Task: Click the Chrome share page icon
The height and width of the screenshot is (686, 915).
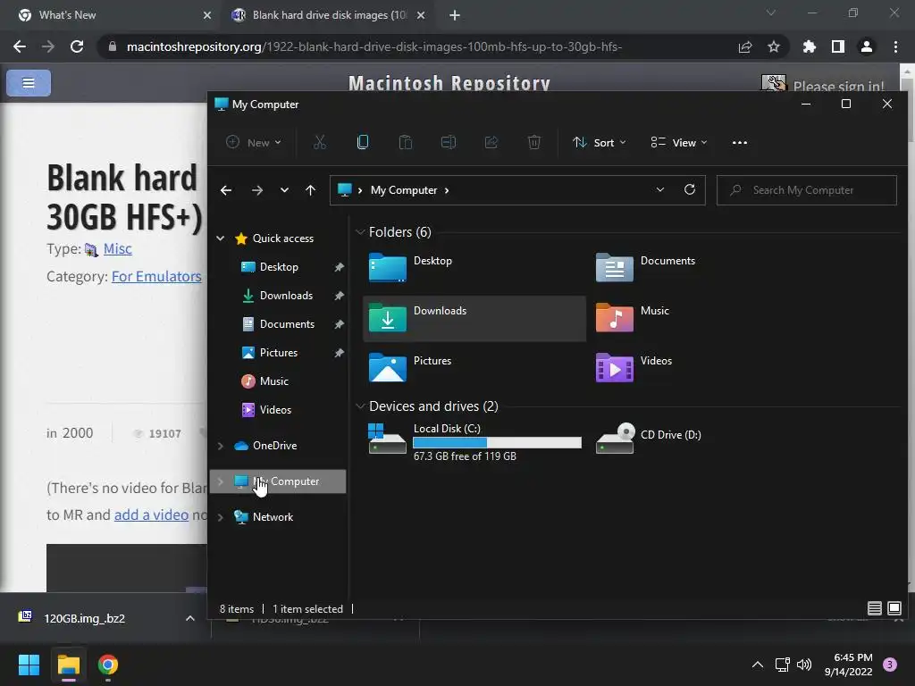Action: coord(745,46)
